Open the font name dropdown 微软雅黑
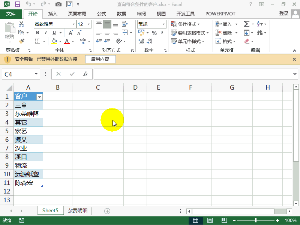The height and width of the screenshot is (225, 300). [x=73, y=24]
